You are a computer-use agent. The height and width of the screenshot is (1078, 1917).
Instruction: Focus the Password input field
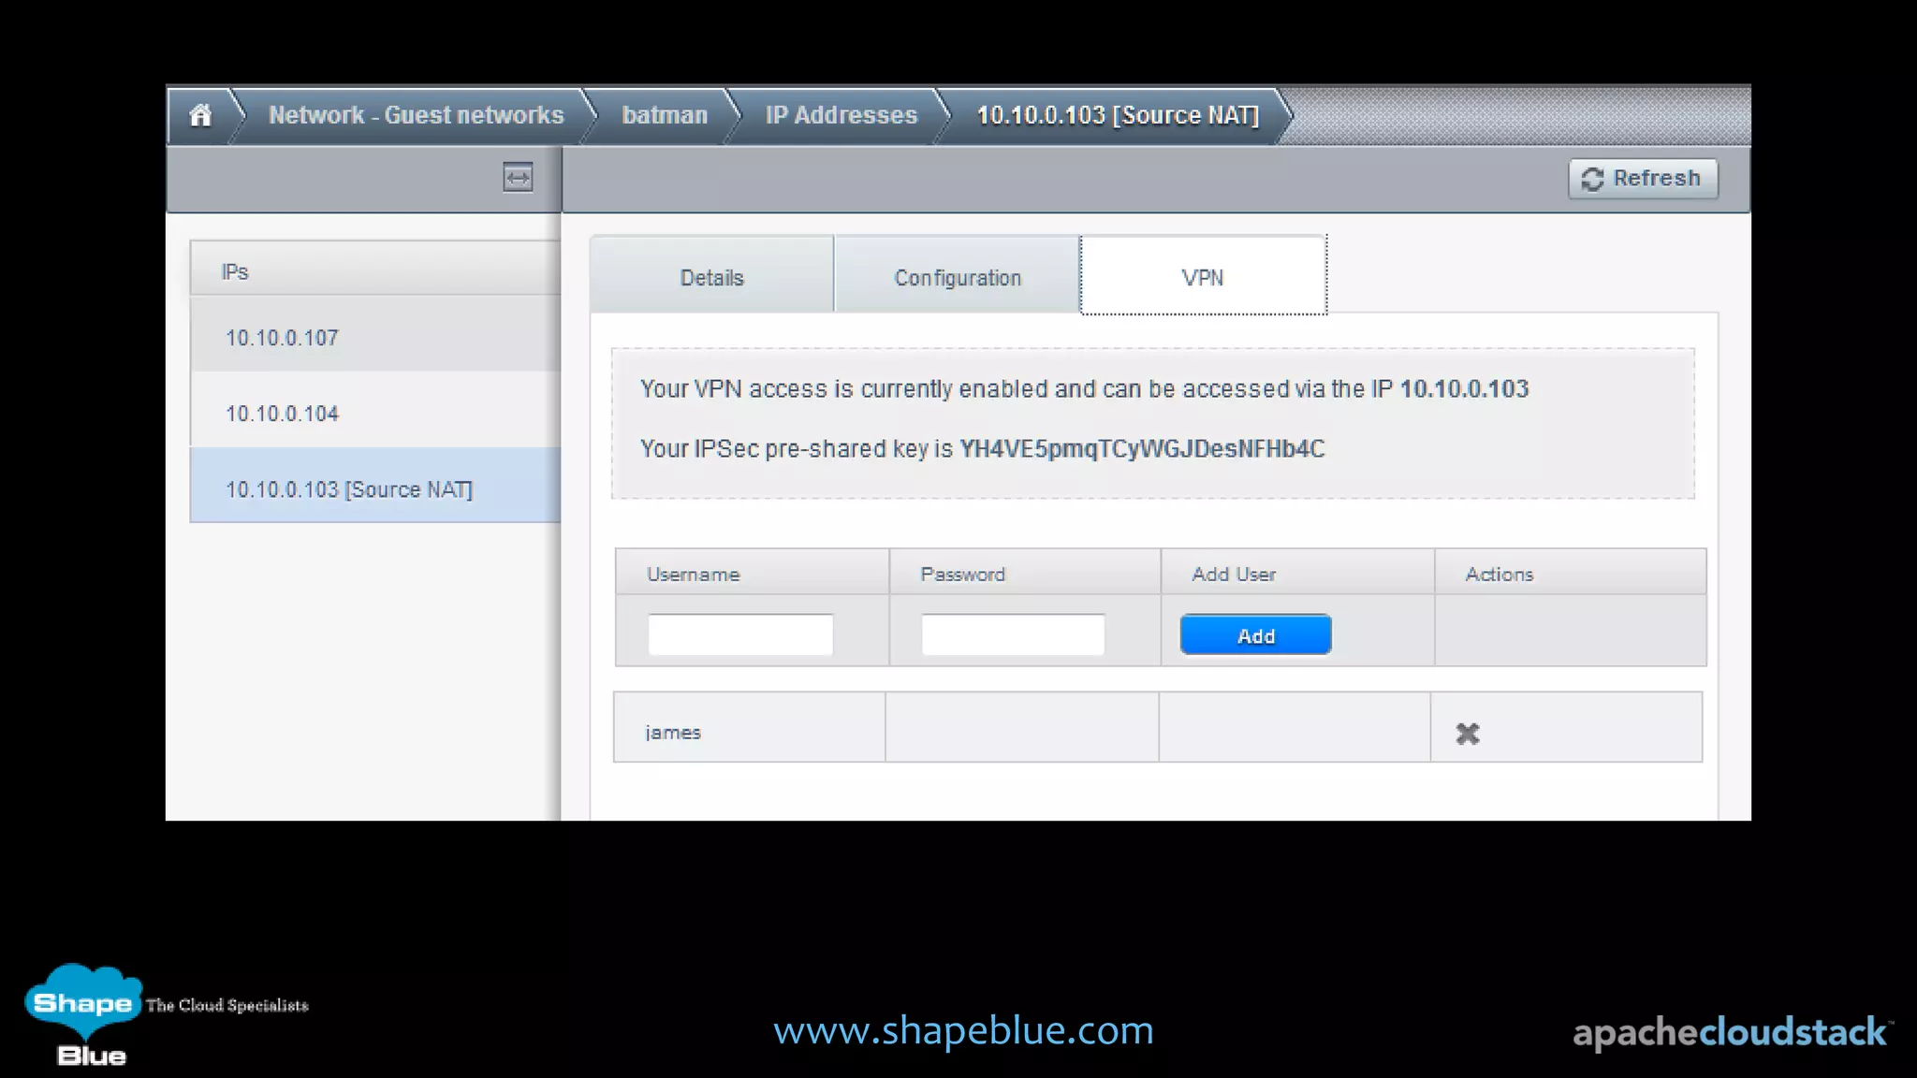[x=1013, y=634]
